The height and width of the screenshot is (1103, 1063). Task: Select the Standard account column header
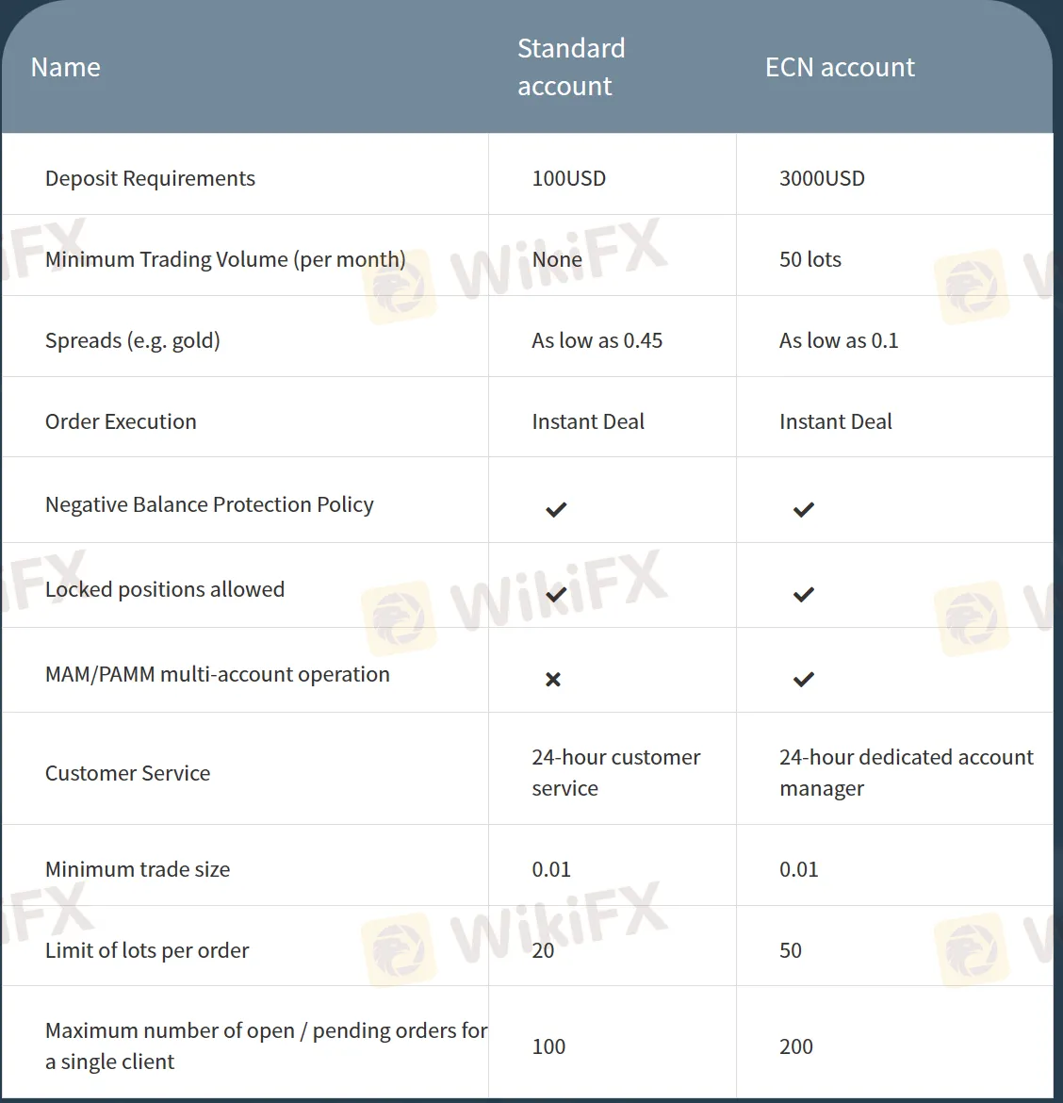click(571, 67)
